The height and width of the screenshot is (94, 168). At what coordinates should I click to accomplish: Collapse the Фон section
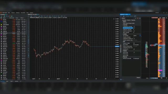[x=123, y=42]
